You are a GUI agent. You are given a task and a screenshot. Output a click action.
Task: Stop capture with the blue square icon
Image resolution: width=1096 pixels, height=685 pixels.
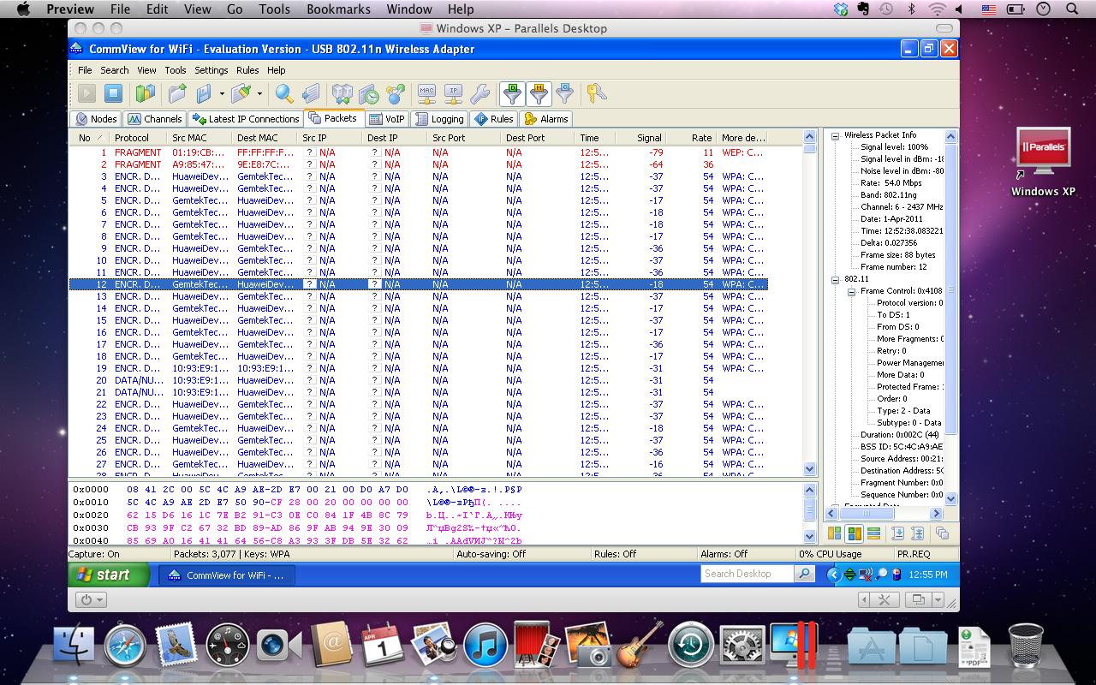(113, 93)
